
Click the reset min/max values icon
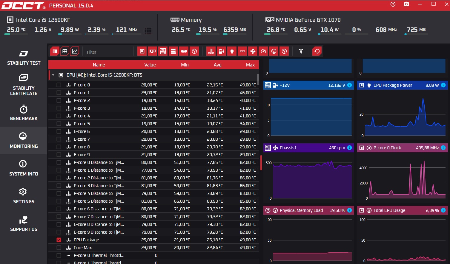point(317,51)
